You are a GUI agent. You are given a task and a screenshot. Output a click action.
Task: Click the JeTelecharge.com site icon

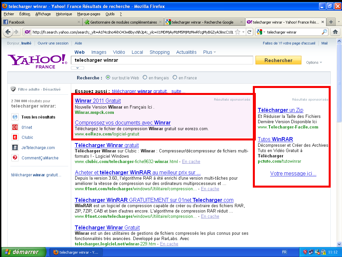coord(15,147)
